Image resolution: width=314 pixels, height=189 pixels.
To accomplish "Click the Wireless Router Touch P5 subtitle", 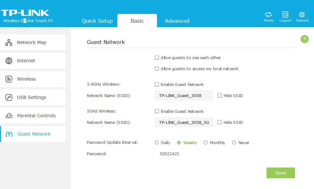I will click(28, 21).
